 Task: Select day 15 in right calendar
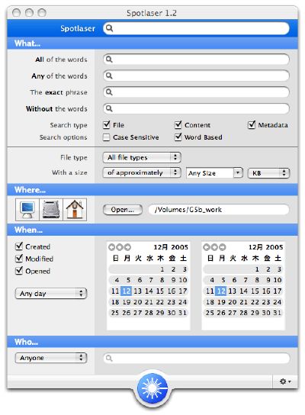tap(255, 291)
